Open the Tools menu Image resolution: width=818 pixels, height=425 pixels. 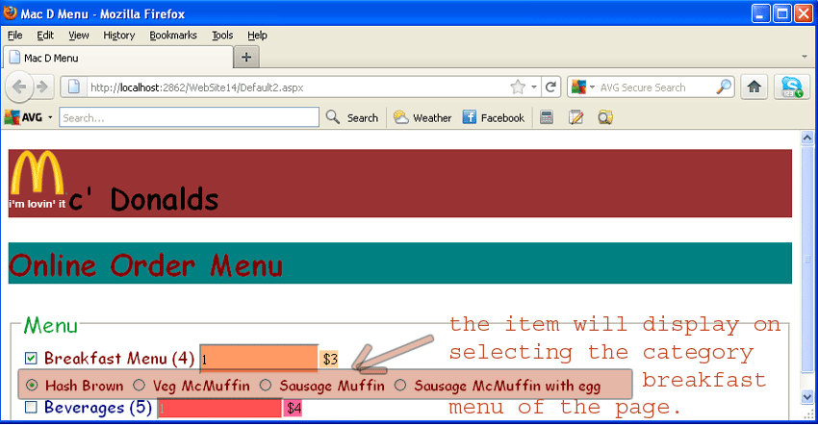[222, 35]
